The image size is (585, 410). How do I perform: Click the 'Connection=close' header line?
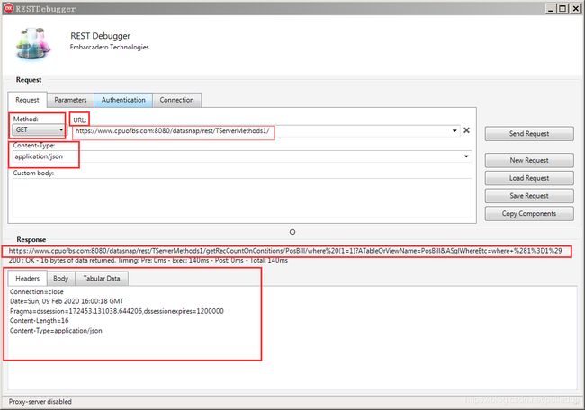37,292
